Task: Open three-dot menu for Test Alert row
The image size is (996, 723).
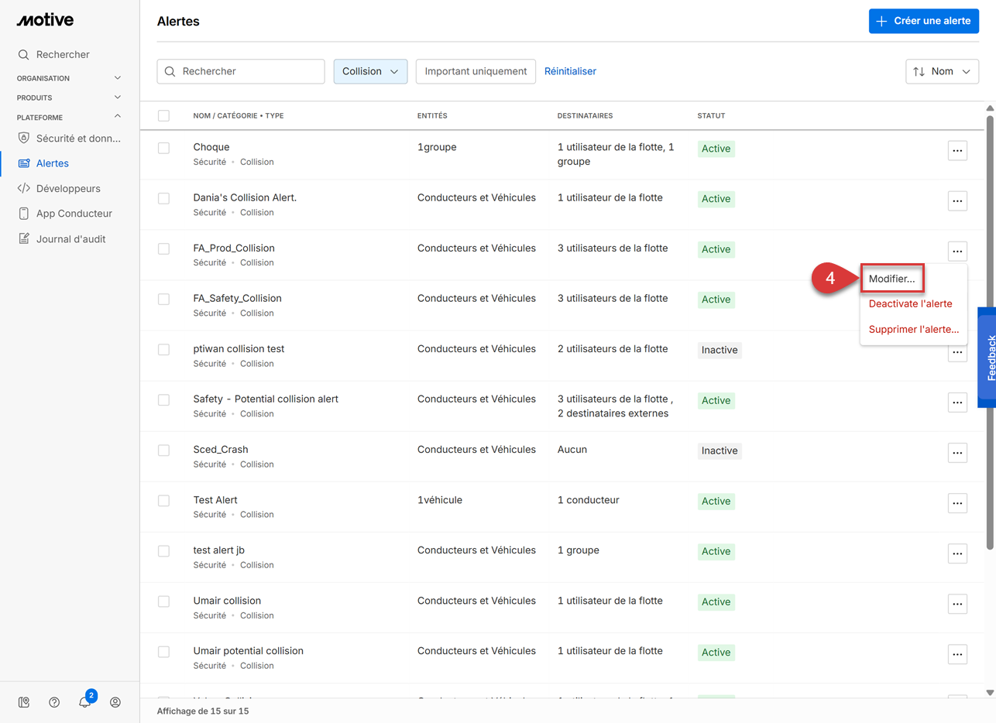Action: (x=957, y=503)
